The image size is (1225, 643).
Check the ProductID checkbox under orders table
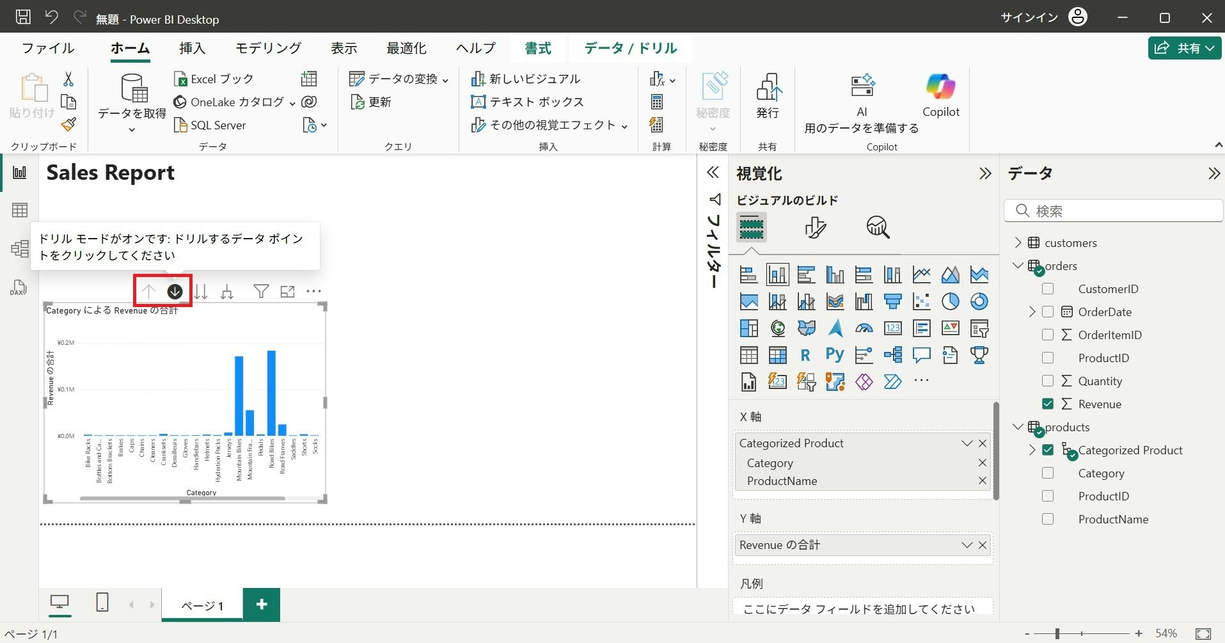(x=1048, y=358)
